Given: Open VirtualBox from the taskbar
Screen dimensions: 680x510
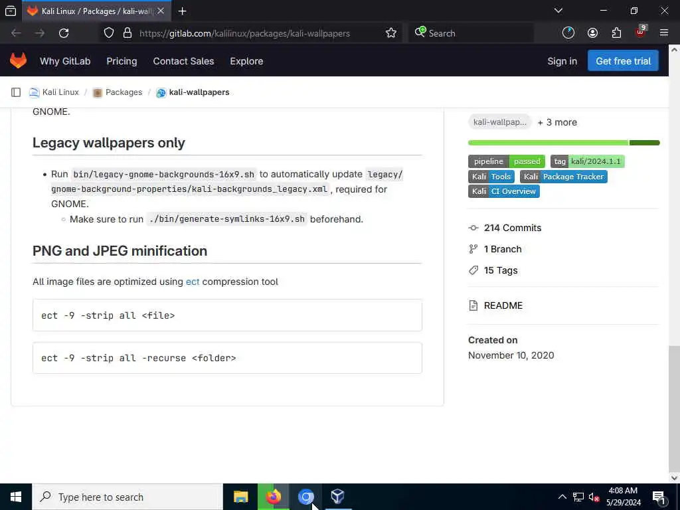Looking at the screenshot, I should point(337,497).
